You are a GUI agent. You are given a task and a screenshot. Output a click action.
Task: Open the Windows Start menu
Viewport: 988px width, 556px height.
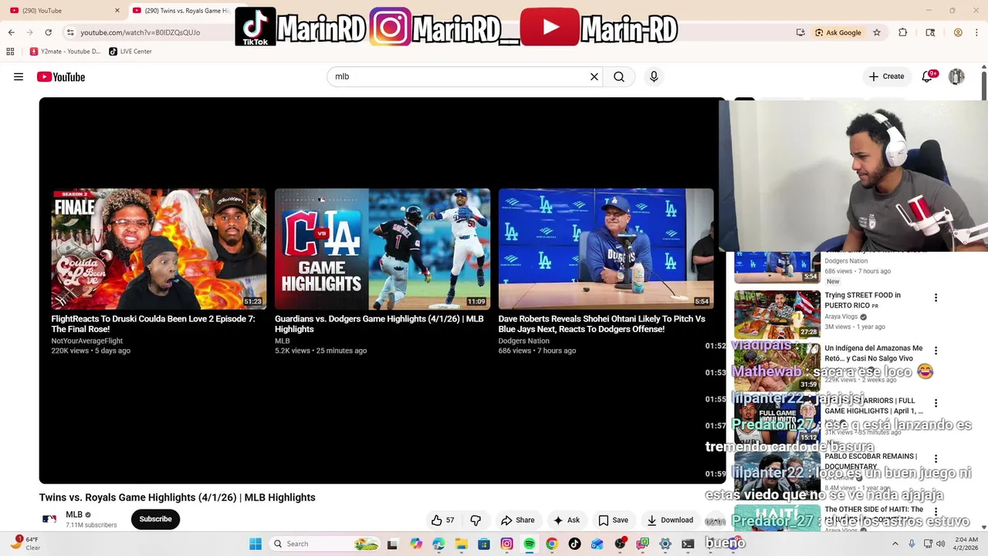click(255, 544)
